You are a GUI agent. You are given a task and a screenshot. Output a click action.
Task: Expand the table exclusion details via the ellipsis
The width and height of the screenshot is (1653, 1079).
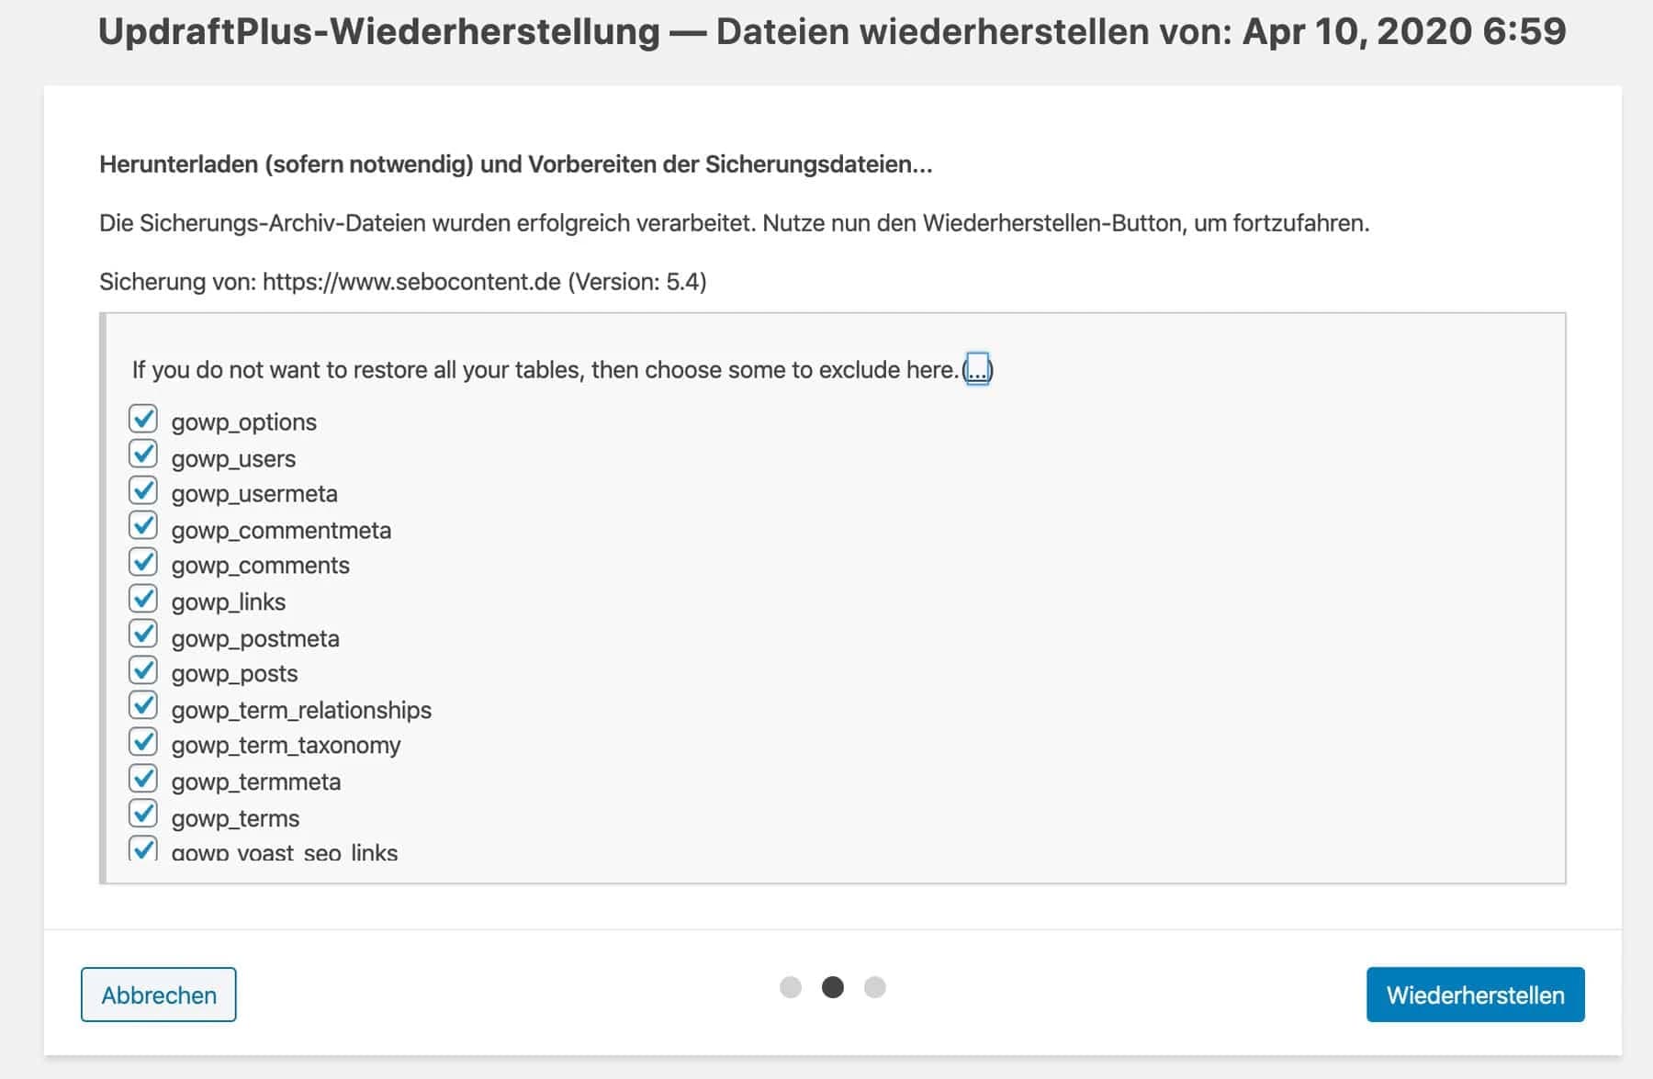979,370
